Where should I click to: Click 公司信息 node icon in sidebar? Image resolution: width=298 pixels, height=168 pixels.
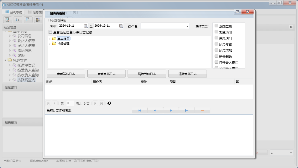[x=14, y=36]
